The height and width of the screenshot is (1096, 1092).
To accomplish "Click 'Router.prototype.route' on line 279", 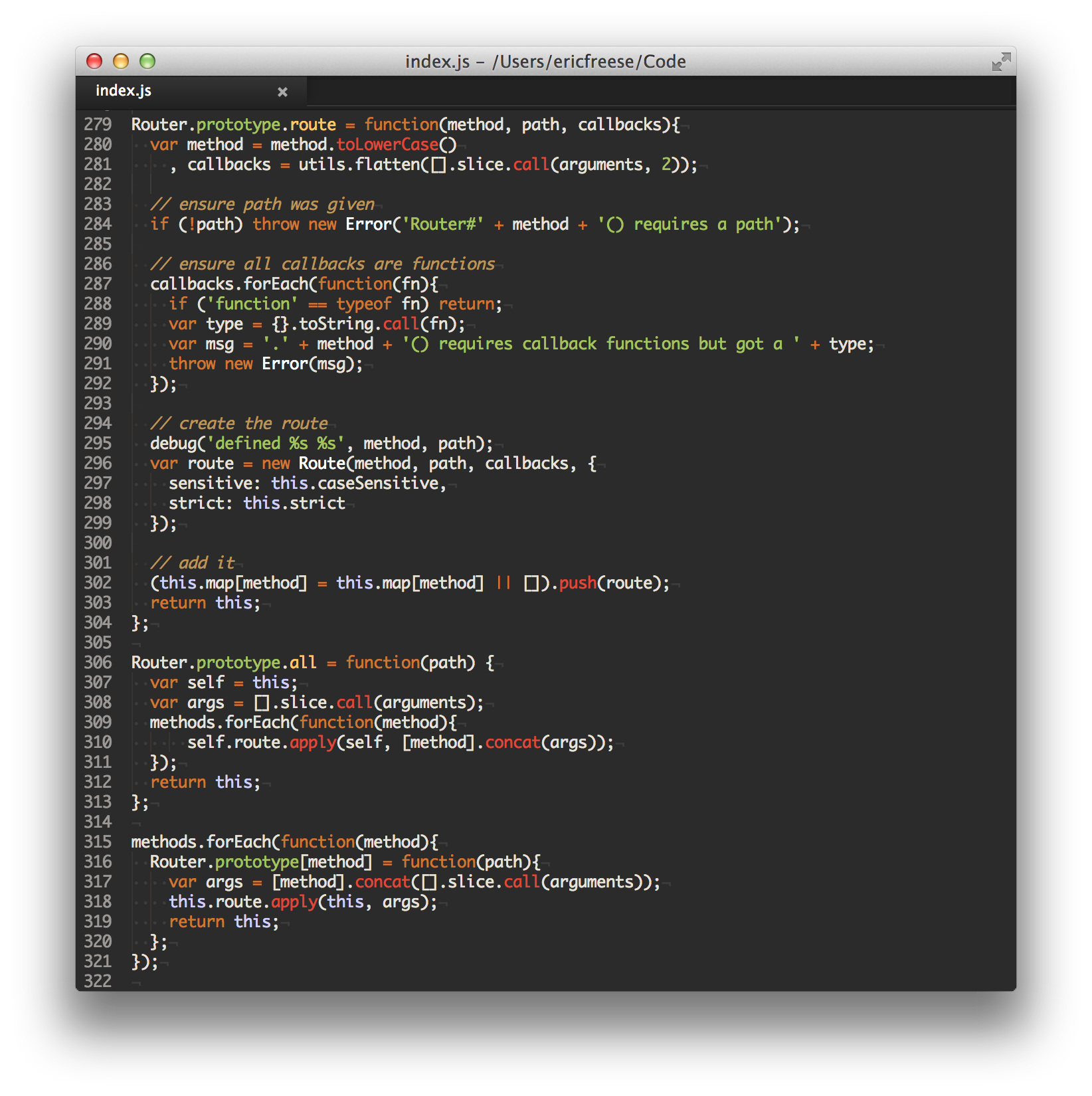I will (234, 124).
